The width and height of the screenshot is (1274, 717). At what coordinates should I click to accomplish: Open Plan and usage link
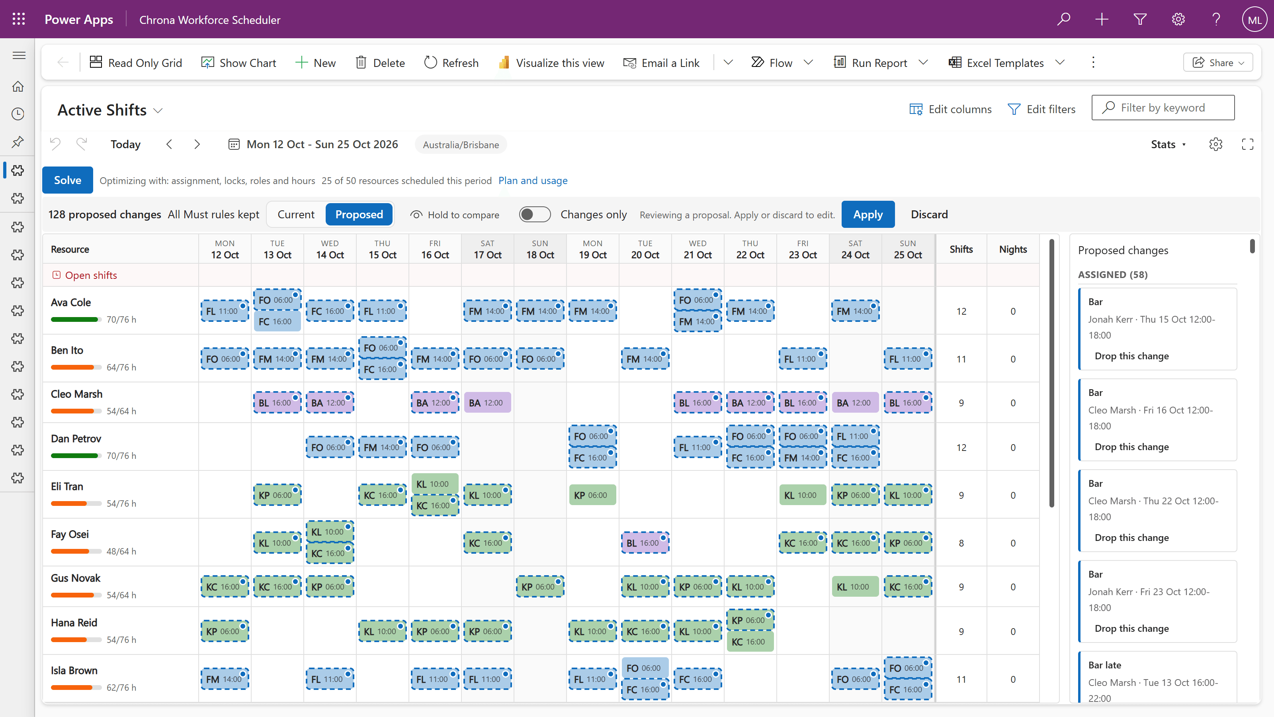click(533, 180)
